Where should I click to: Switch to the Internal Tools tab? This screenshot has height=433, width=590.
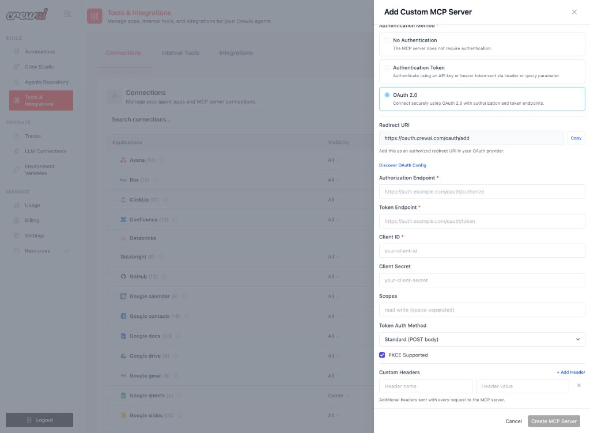pos(180,52)
